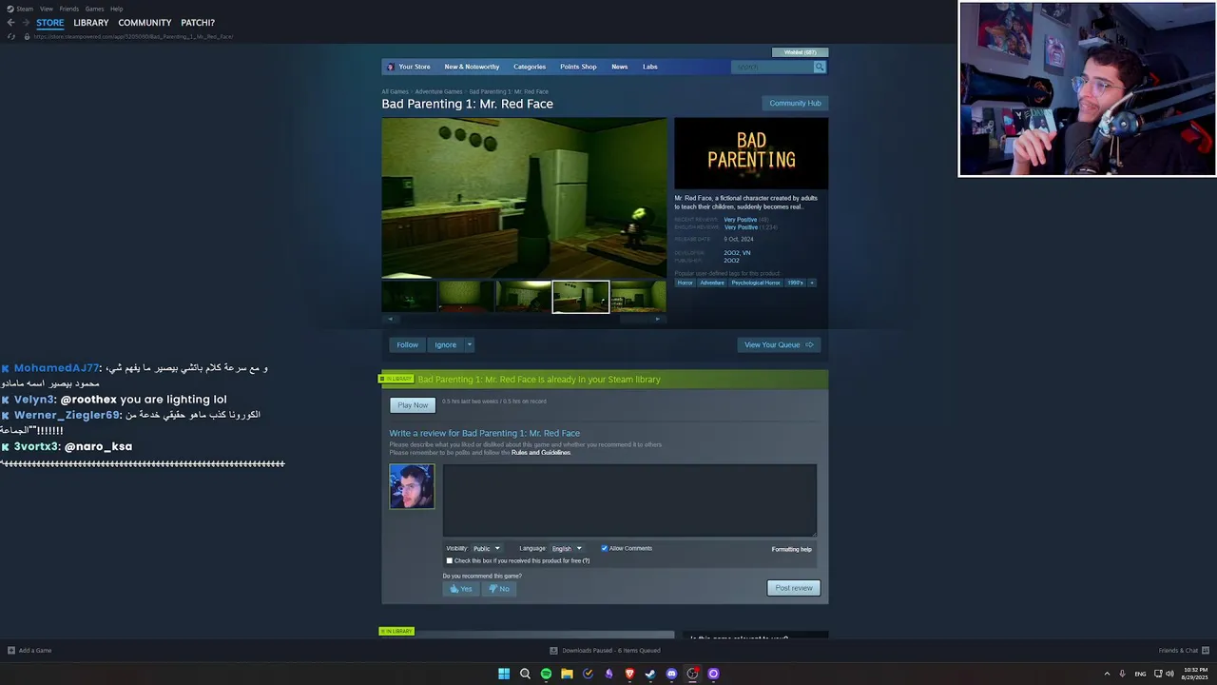Click the Add a Game plus icon
The width and height of the screenshot is (1217, 685).
point(11,651)
